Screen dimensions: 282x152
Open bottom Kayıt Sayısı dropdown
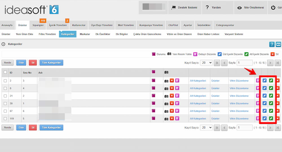(x=206, y=128)
